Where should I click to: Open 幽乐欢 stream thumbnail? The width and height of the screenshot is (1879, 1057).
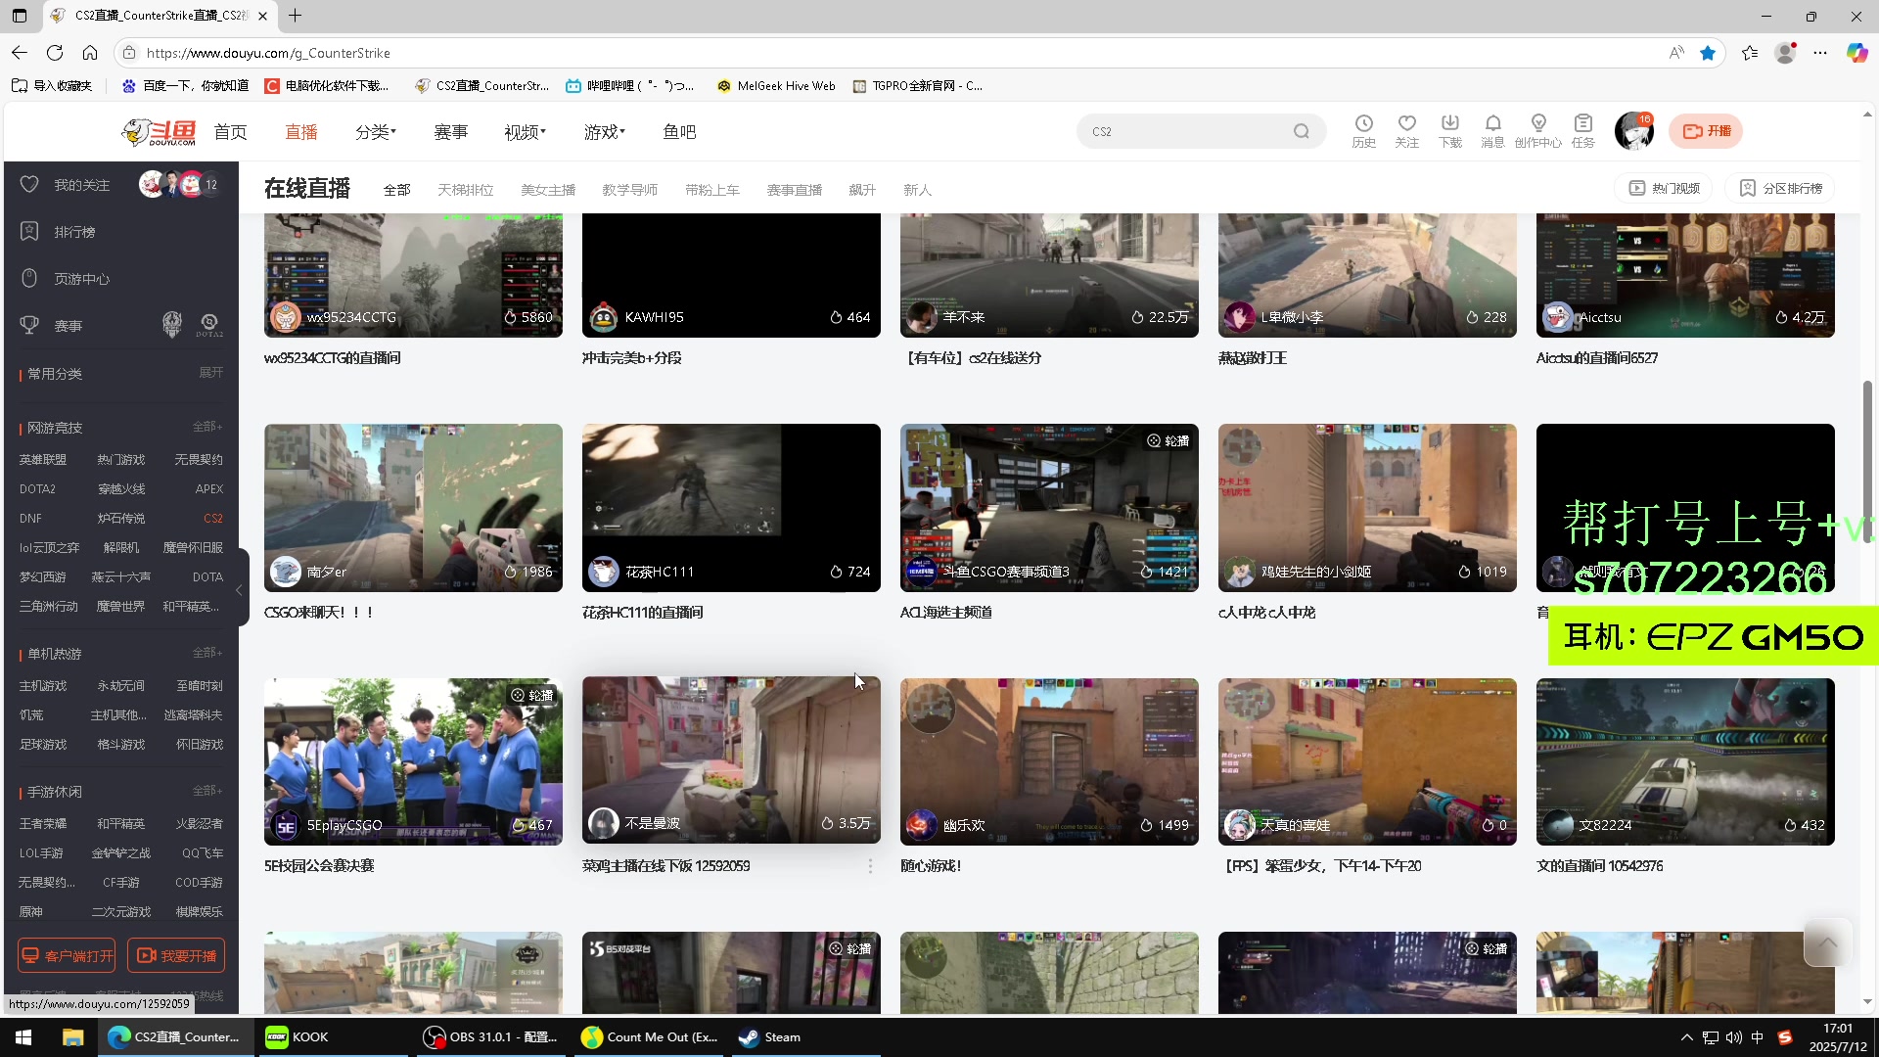[1049, 761]
